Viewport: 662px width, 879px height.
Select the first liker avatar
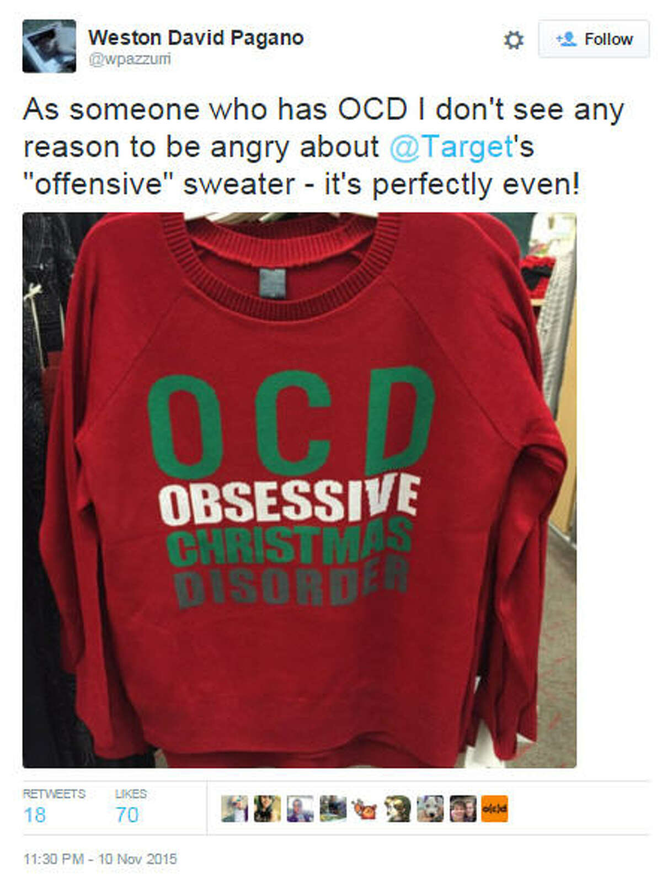click(x=234, y=808)
